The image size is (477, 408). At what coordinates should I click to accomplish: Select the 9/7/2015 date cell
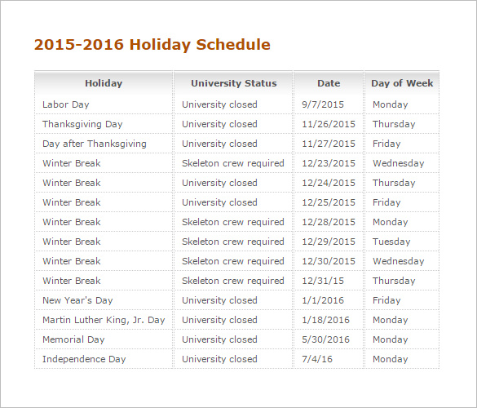tap(329, 104)
